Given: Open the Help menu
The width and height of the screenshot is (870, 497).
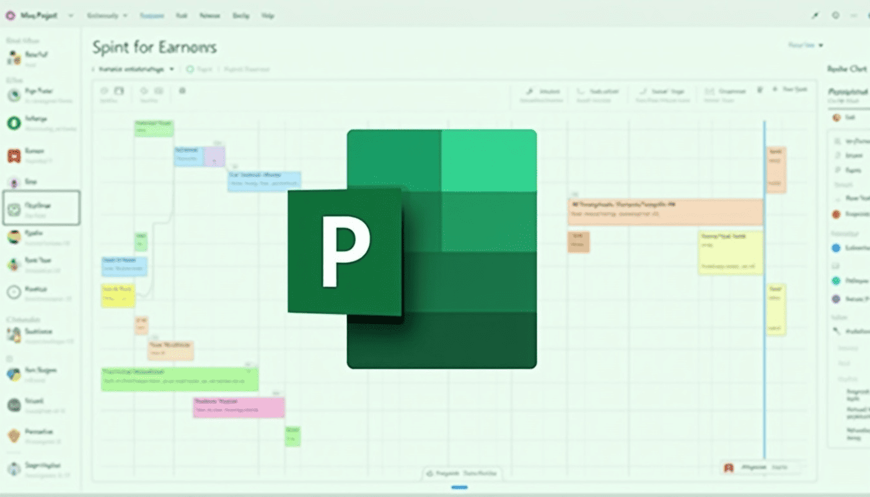Looking at the screenshot, I should click(x=267, y=16).
